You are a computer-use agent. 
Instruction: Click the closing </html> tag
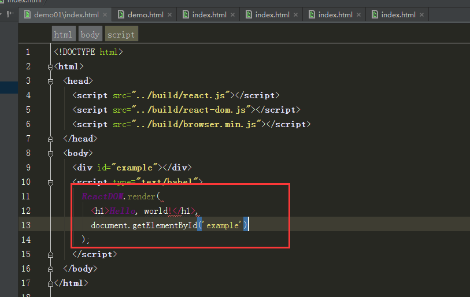click(x=71, y=283)
